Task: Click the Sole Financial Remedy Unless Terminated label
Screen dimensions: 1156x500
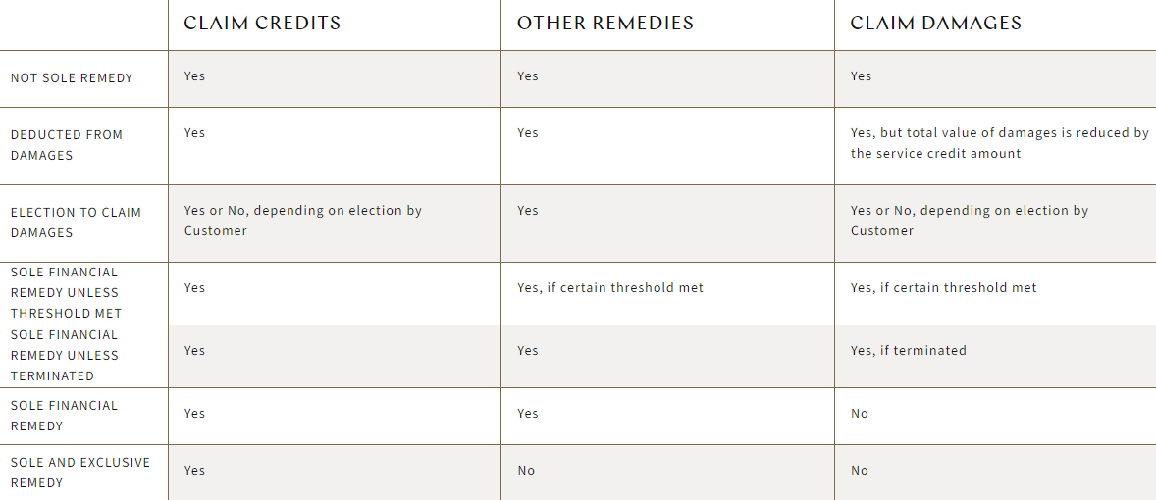Action: (65, 355)
